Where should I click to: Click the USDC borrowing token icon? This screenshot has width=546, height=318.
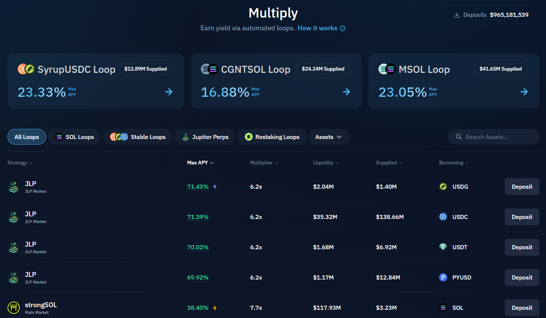(443, 217)
